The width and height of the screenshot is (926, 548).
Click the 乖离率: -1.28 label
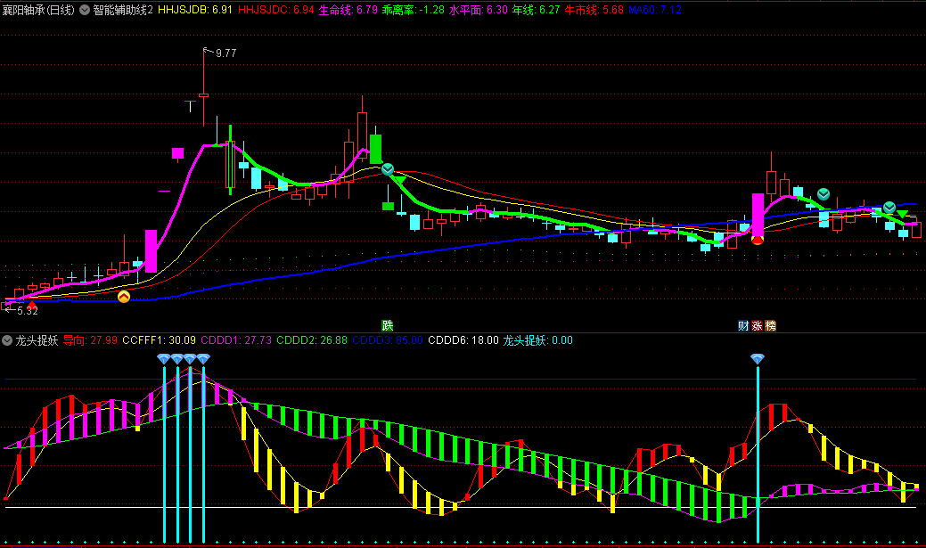point(413,10)
